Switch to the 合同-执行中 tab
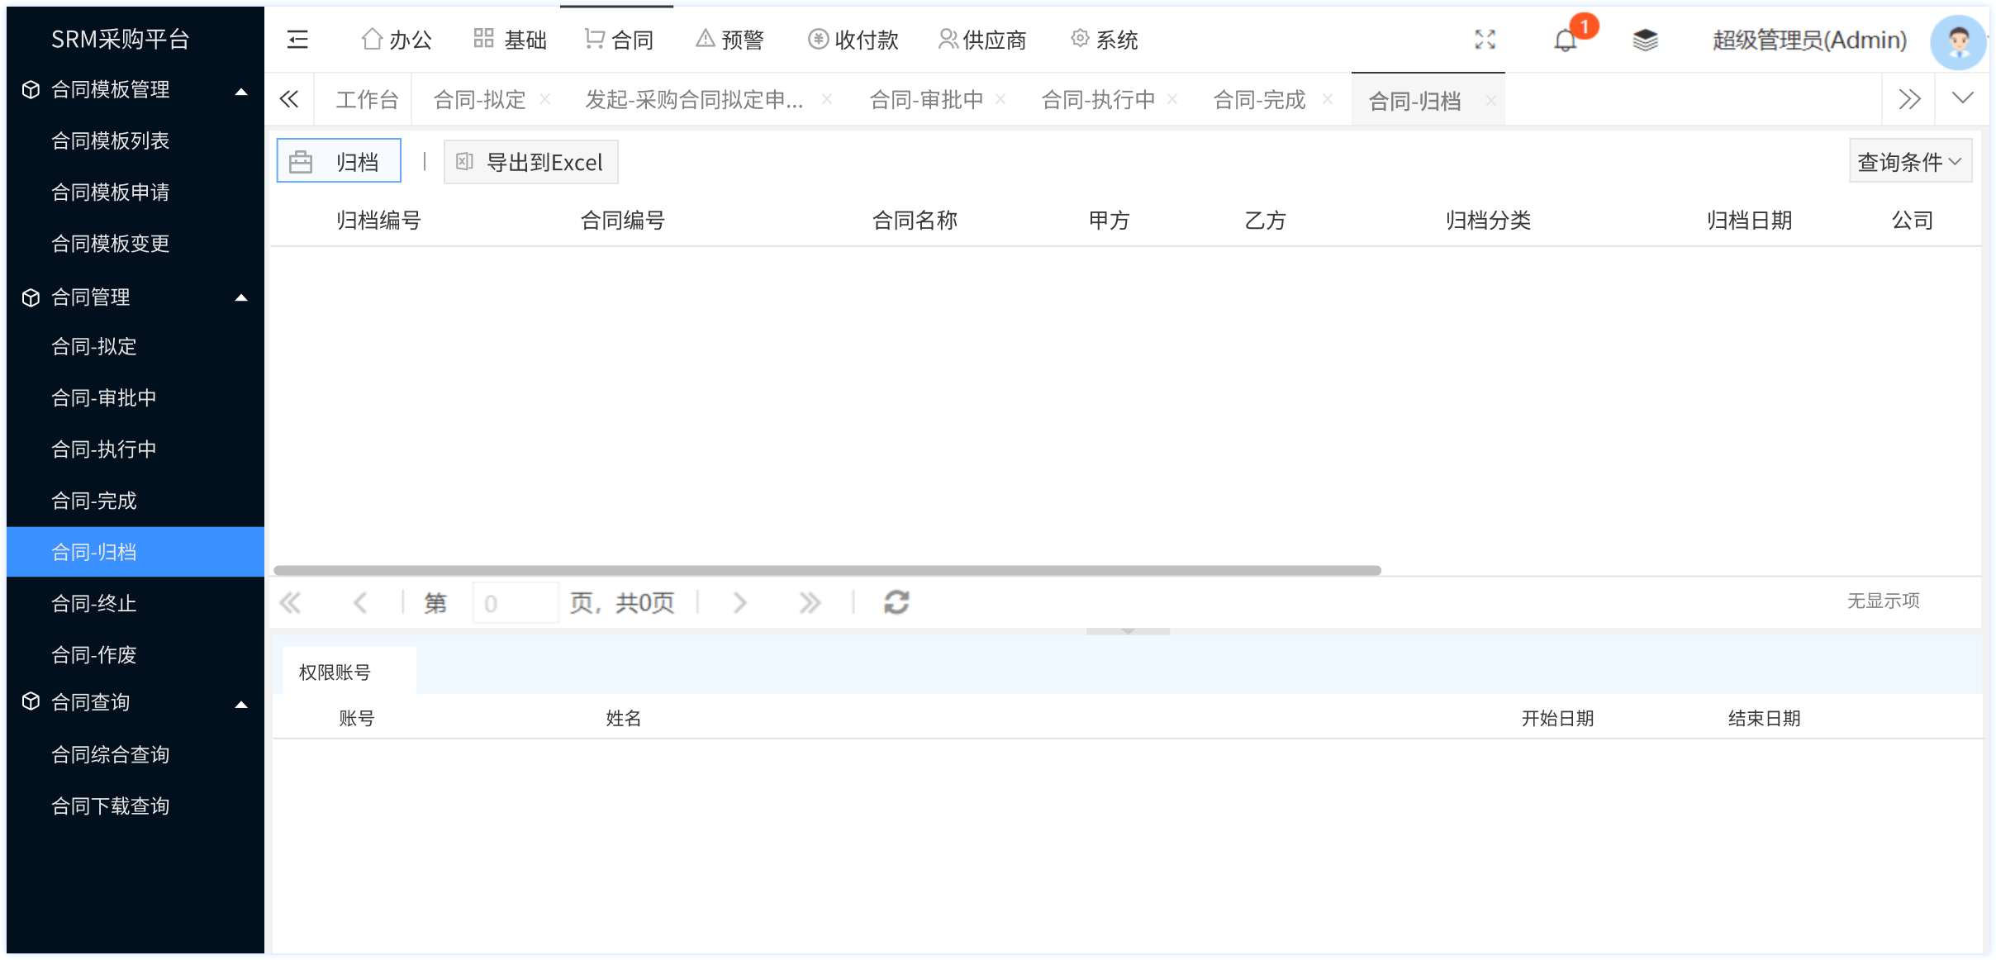 point(1097,100)
